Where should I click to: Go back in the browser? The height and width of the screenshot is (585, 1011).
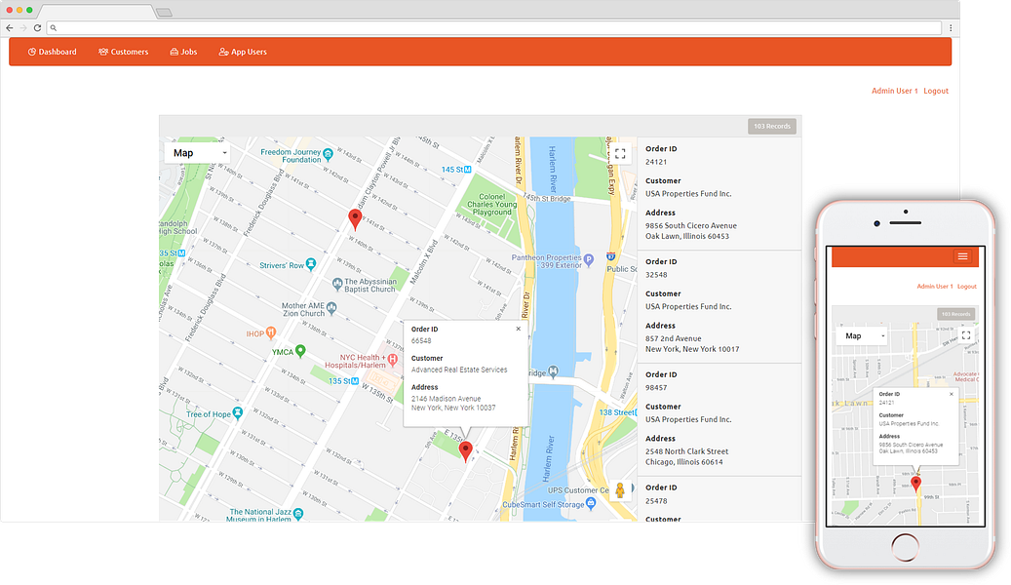point(9,27)
